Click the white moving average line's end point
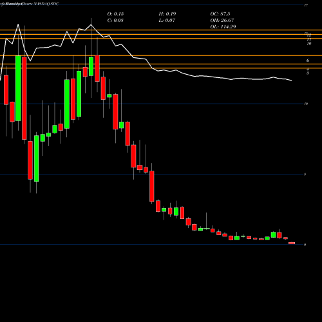The image size is (322, 322). click(x=292, y=80)
